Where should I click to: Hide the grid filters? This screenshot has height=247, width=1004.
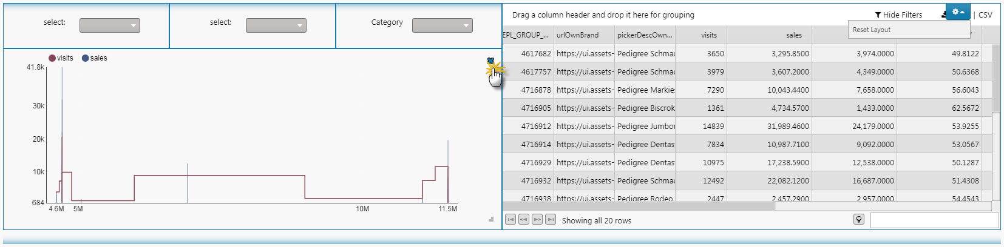click(898, 15)
